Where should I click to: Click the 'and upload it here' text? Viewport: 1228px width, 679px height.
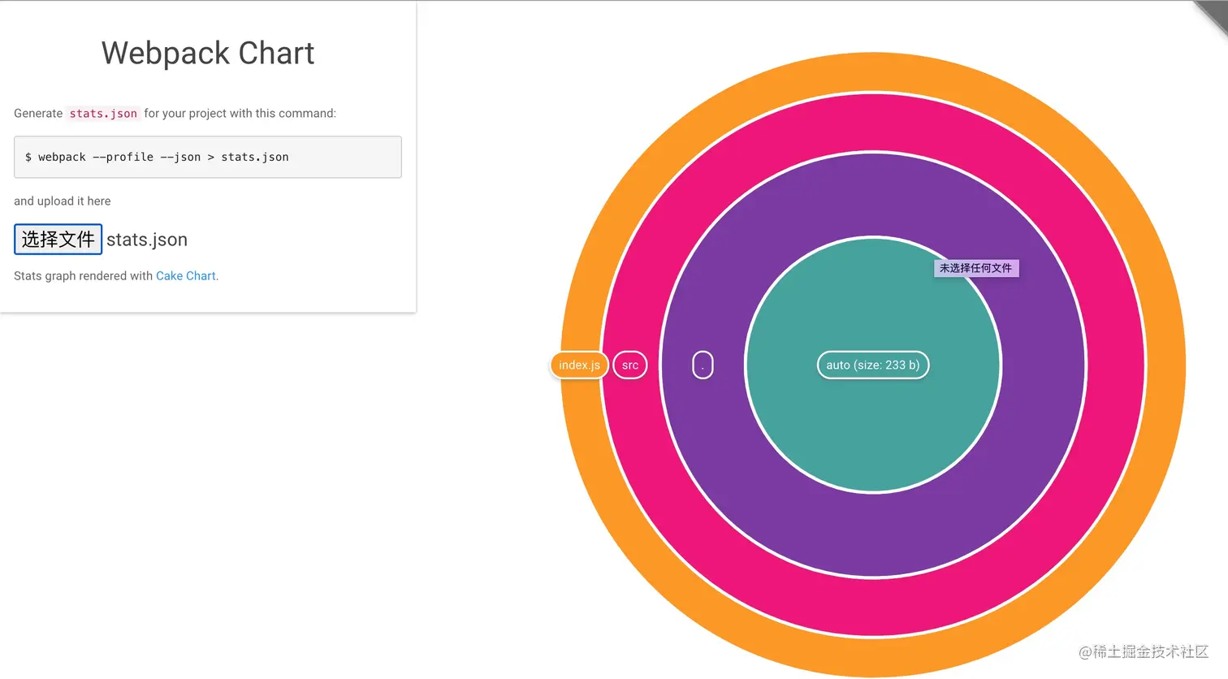[63, 201]
